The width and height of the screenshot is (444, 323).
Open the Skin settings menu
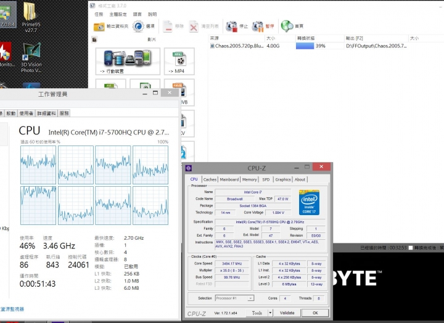click(x=118, y=14)
